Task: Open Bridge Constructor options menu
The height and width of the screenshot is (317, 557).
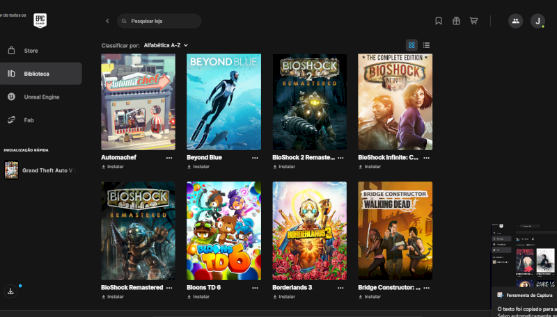Action: click(x=427, y=288)
